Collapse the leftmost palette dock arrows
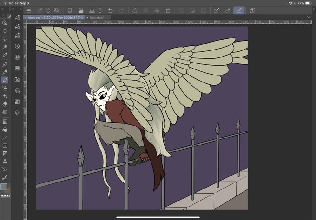Image resolution: width=316 pixels, height=220 pixels. coord(2,9)
